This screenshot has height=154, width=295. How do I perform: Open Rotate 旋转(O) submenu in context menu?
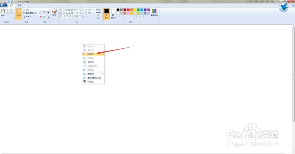(x=93, y=74)
